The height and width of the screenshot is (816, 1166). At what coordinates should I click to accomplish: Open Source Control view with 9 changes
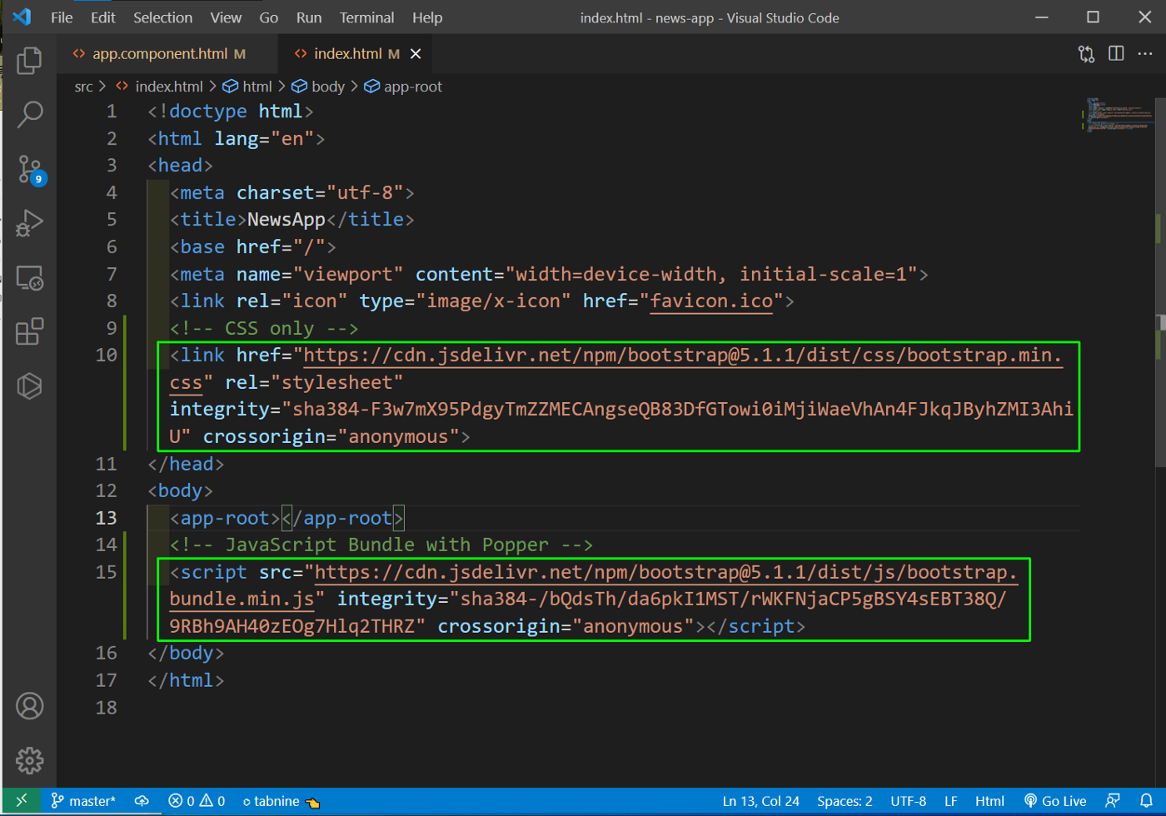click(x=30, y=169)
